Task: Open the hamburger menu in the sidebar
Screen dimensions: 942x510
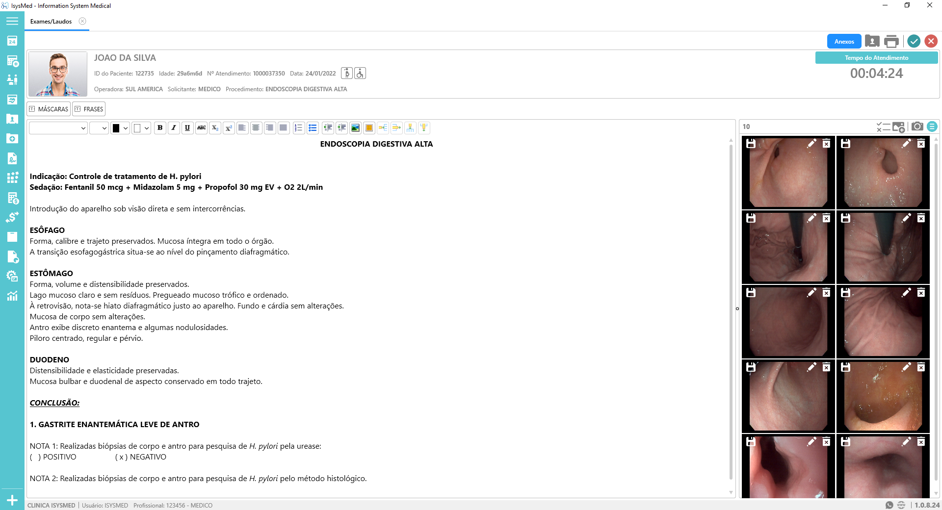Action: pos(12,21)
